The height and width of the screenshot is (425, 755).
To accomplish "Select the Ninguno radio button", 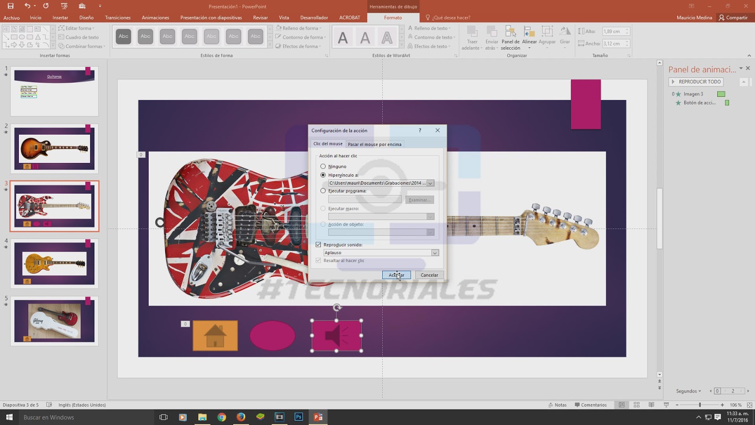I will (x=323, y=166).
